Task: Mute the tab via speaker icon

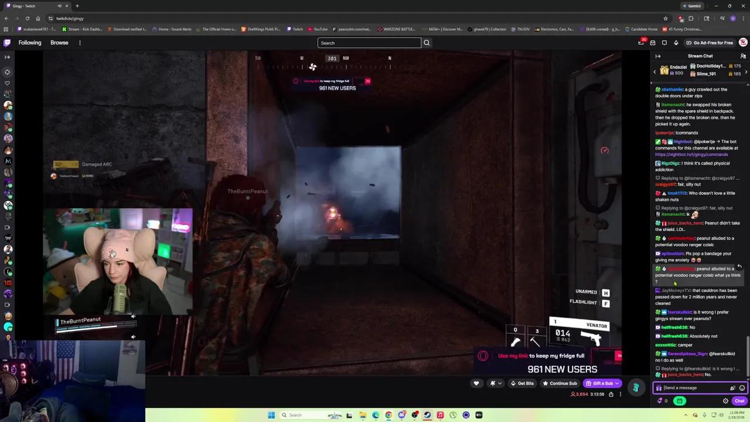Action: (x=59, y=6)
